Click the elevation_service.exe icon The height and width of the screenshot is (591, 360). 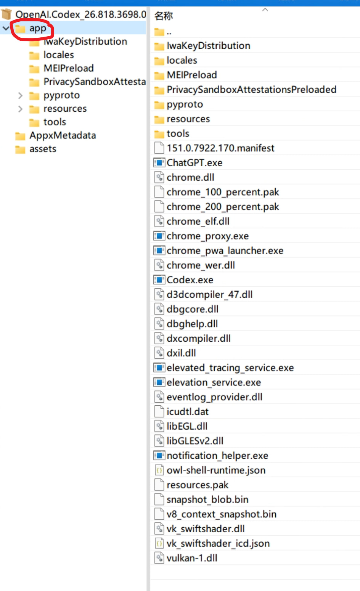pyautogui.click(x=159, y=382)
